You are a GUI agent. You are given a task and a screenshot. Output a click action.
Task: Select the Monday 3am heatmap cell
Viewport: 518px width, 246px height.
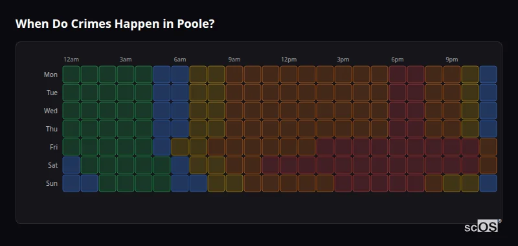pos(126,74)
